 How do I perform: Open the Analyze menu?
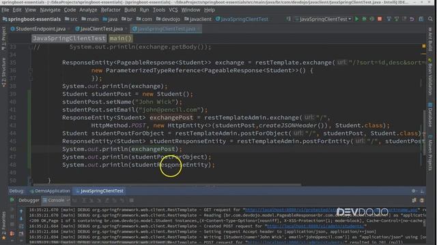[x=88, y=10]
